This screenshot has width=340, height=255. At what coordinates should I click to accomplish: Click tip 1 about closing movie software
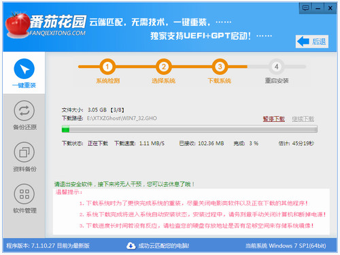point(194,203)
